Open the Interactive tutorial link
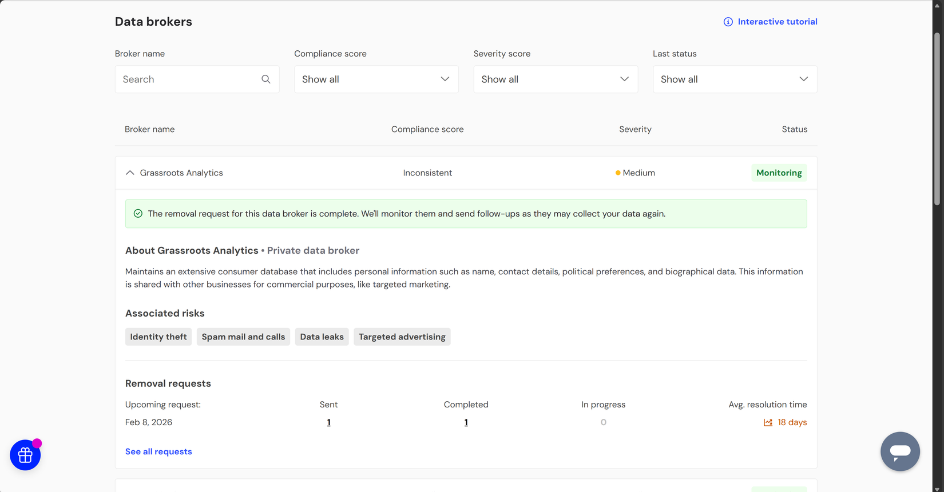The image size is (944, 492). (777, 22)
